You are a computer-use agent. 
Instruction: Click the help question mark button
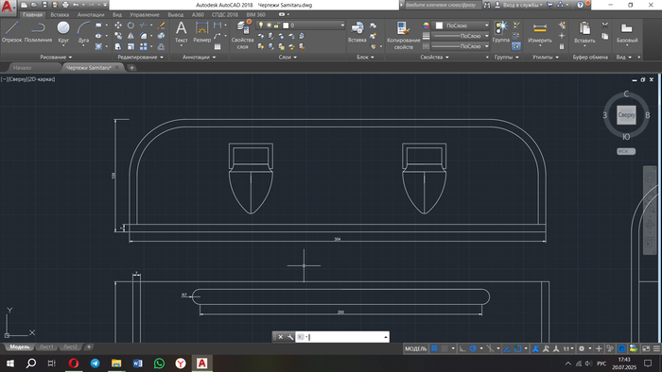580,5
